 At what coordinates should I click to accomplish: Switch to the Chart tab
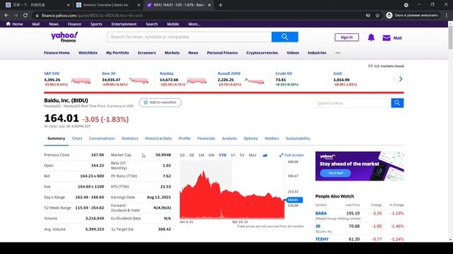pos(77,138)
